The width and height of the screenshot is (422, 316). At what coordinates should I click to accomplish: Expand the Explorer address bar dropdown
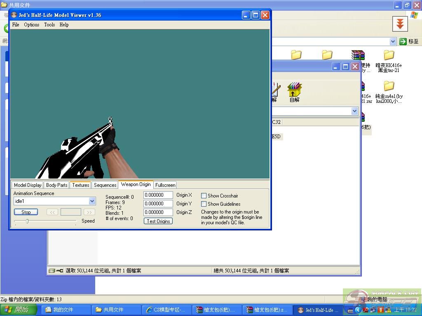pyautogui.click(x=393, y=42)
